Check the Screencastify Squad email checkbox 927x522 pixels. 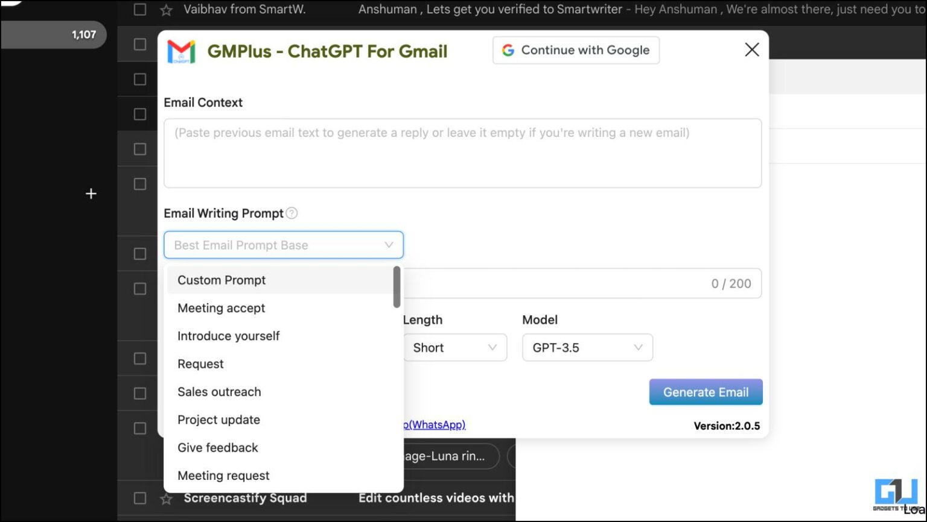coord(139,498)
